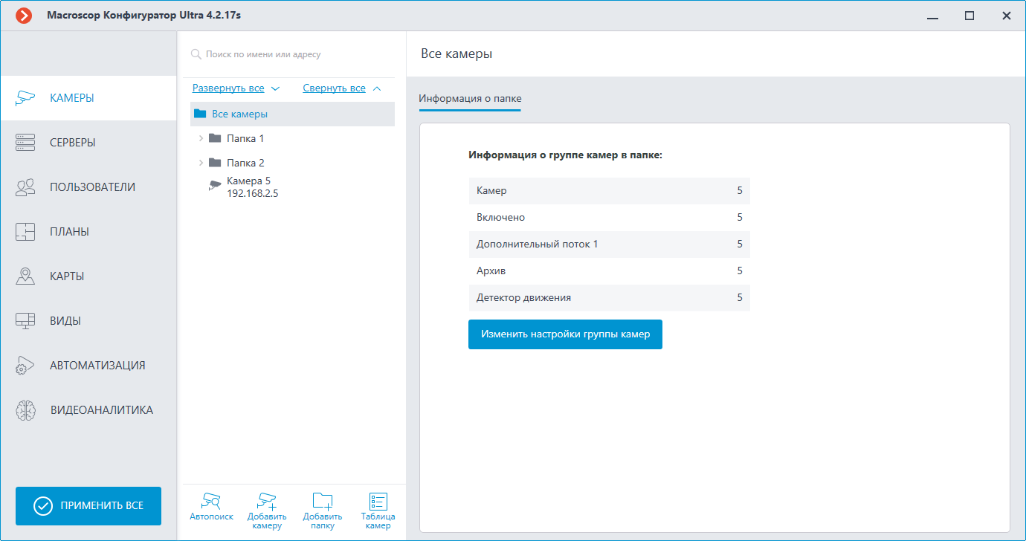Click the Включено row
The height and width of the screenshot is (541, 1026).
[x=609, y=218]
